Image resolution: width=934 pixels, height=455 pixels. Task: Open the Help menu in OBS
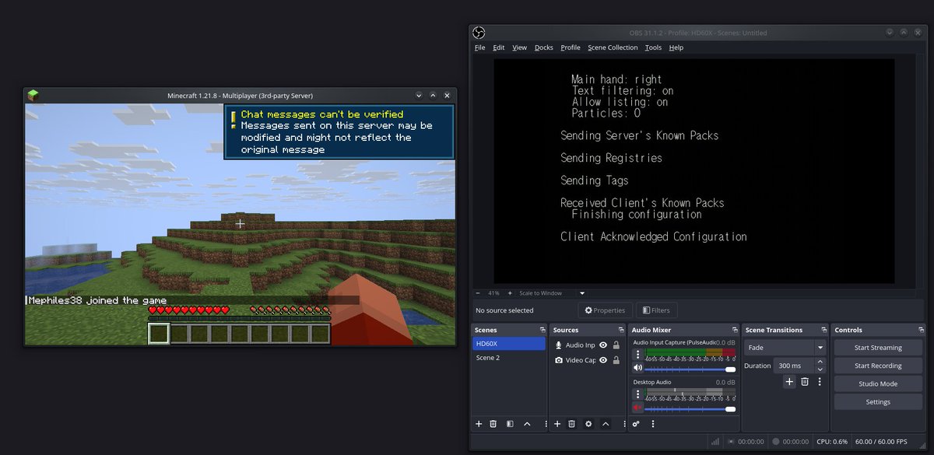pos(676,47)
